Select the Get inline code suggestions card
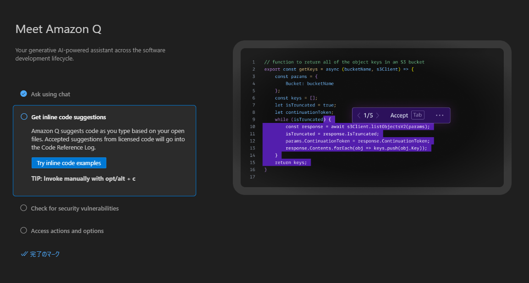This screenshot has width=529, height=283. tap(105, 150)
